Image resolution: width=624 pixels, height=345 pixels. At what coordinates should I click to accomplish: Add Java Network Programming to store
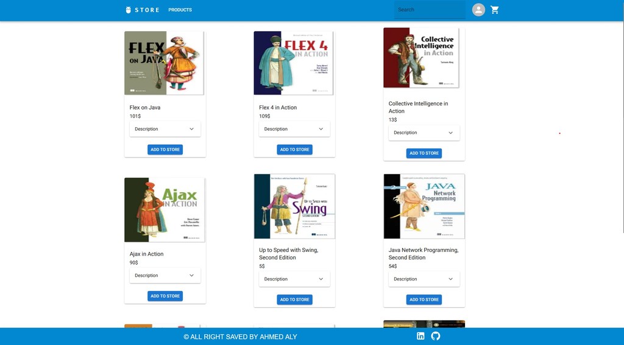click(424, 300)
